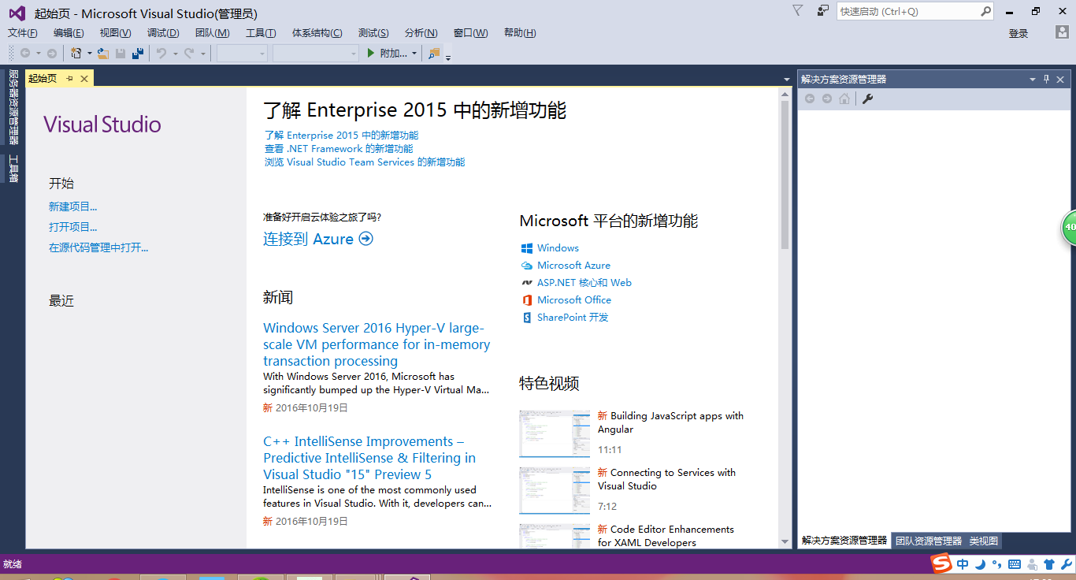Click the notifications flag icon in title bar
1076x580 pixels.
[x=798, y=11]
